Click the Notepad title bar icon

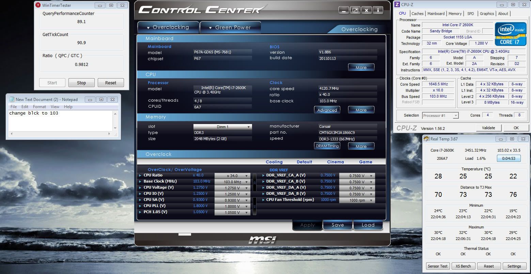(x=11, y=99)
